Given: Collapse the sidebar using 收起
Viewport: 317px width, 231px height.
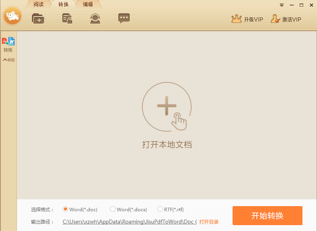Looking at the screenshot, I should pyautogui.click(x=8, y=60).
